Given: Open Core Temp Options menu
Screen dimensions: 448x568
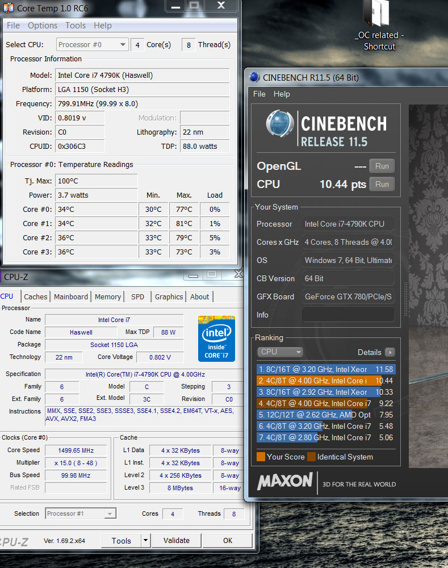Looking at the screenshot, I should click(43, 26).
